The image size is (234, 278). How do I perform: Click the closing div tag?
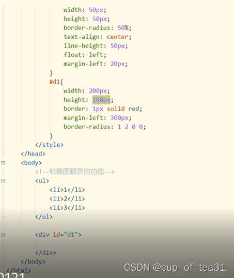point(45,253)
